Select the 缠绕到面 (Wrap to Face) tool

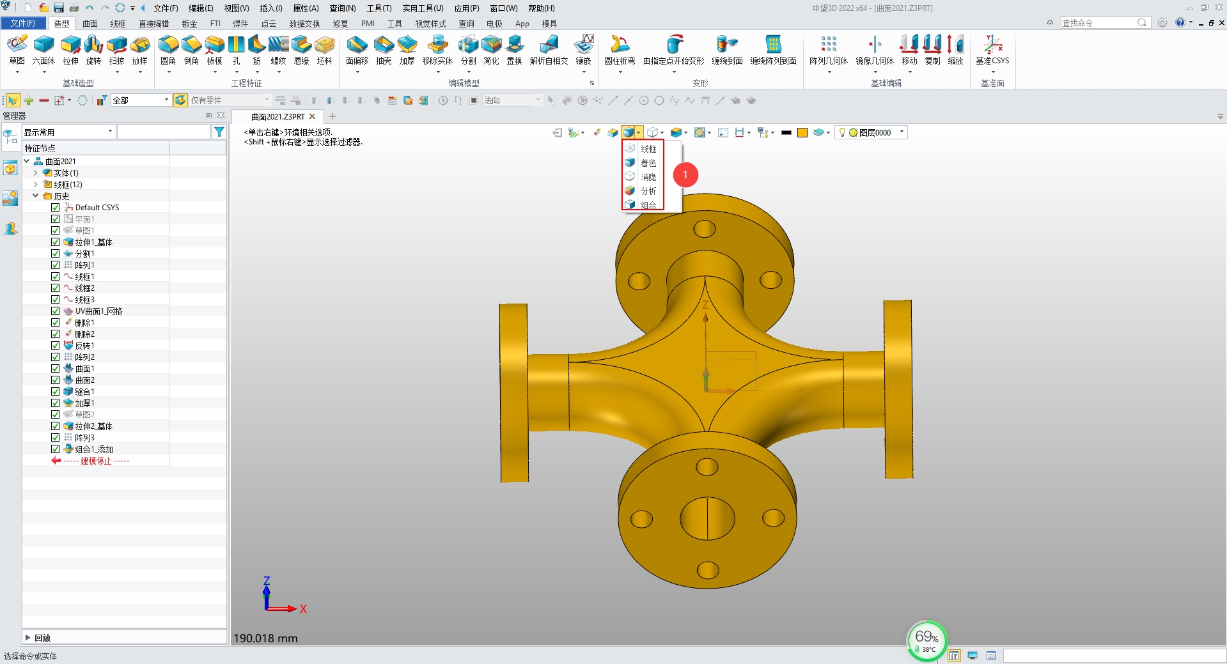click(727, 52)
